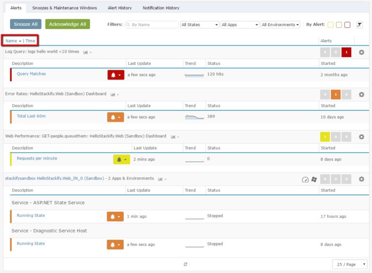Screen dimensions: 372x273
Task: Switch to Snoozes & Maintenance Windows tab
Action: 64,8
